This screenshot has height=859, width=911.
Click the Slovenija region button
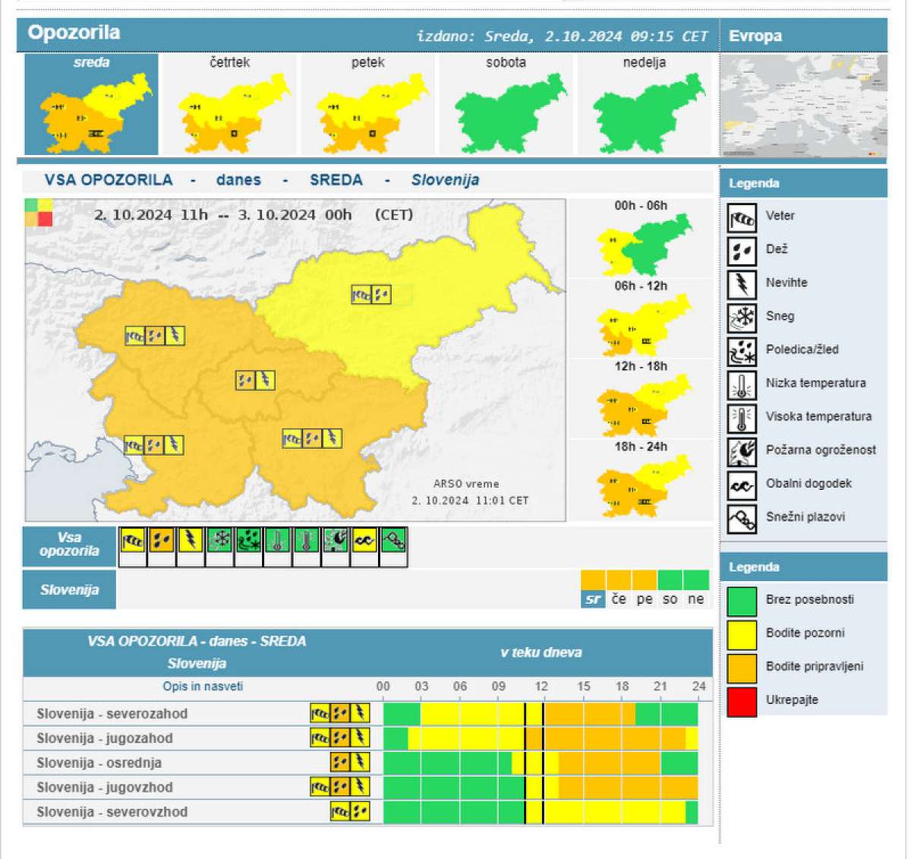click(x=69, y=589)
